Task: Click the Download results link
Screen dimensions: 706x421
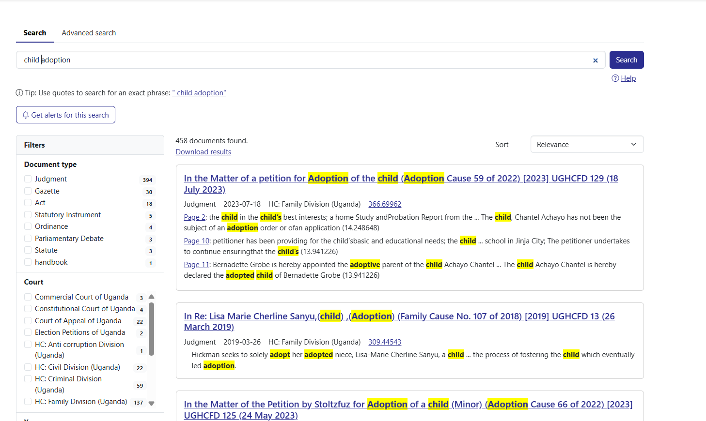Action: point(203,152)
